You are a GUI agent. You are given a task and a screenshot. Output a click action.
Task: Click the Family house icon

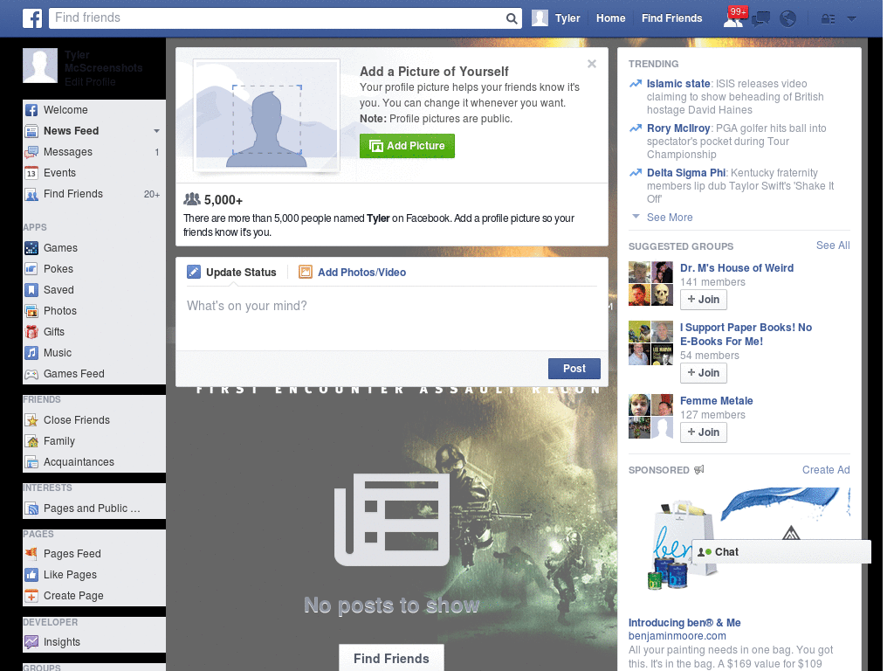[x=31, y=441]
